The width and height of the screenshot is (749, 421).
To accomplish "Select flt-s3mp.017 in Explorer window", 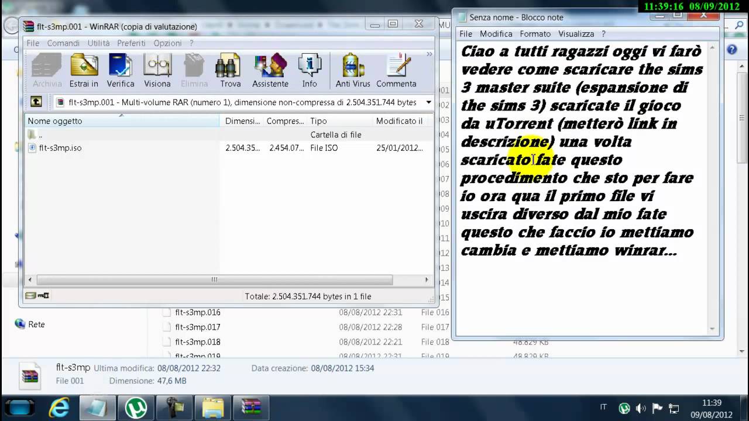I will coord(197,327).
